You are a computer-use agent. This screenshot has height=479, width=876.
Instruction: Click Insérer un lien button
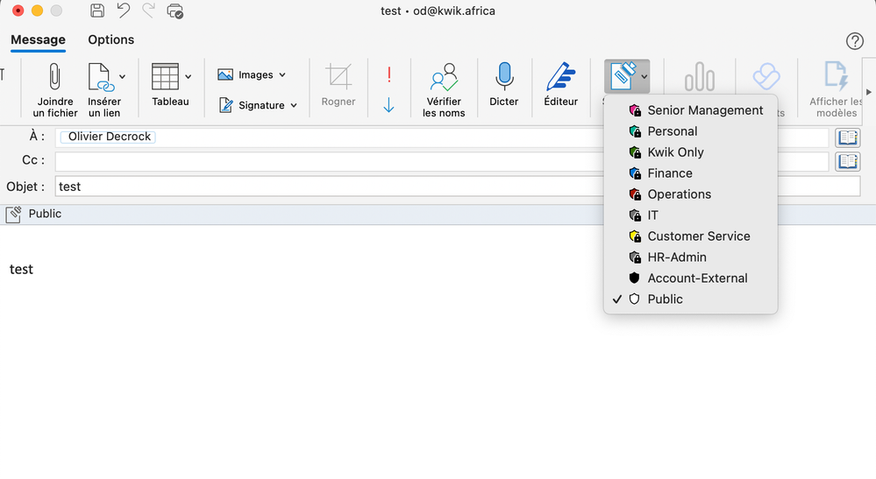104,89
